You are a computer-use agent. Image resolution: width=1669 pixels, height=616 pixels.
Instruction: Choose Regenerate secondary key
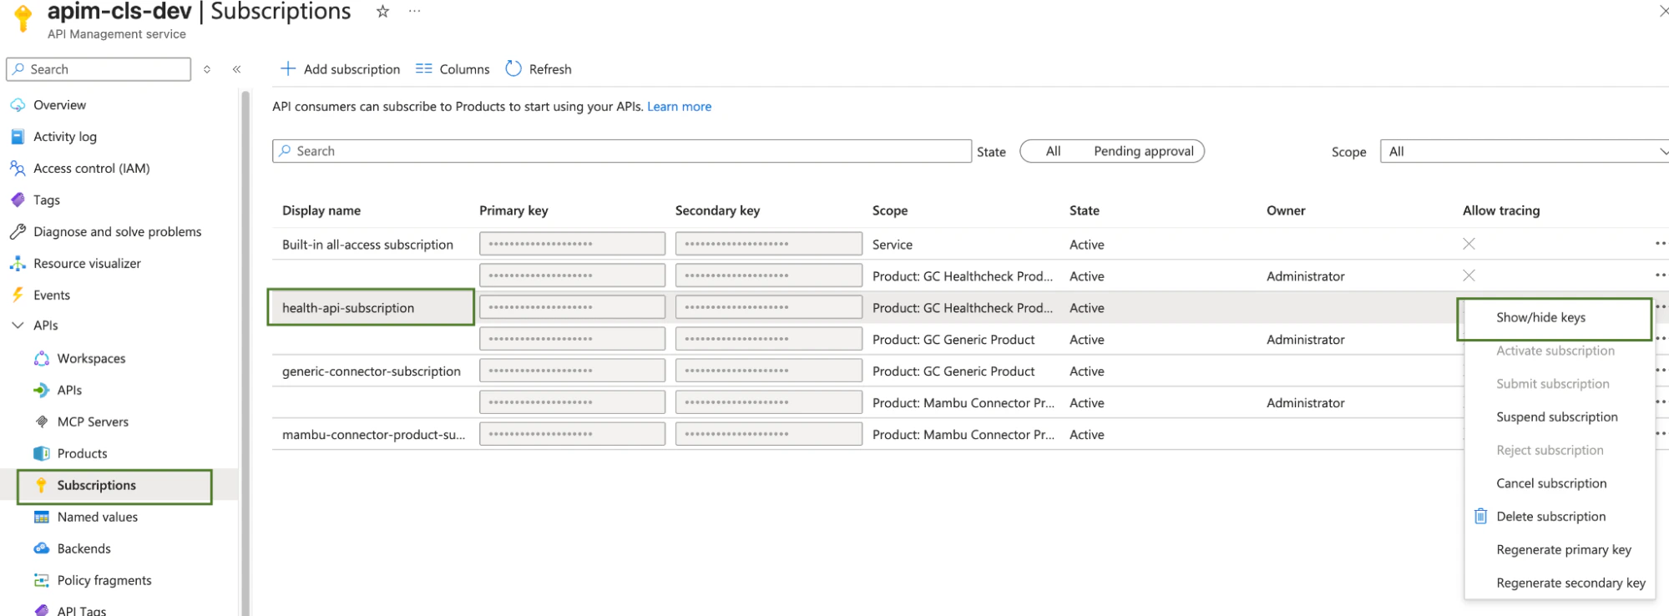point(1570,583)
